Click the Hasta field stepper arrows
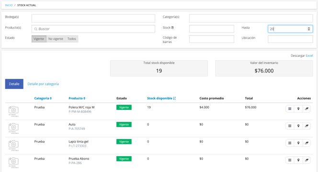The height and width of the screenshot is (172, 318). [x=309, y=29]
